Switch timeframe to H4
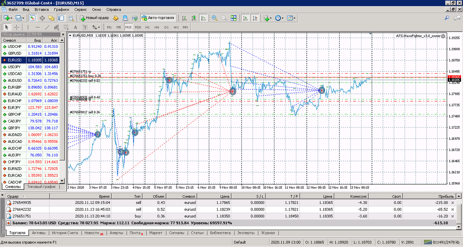 pyautogui.click(x=157, y=27)
